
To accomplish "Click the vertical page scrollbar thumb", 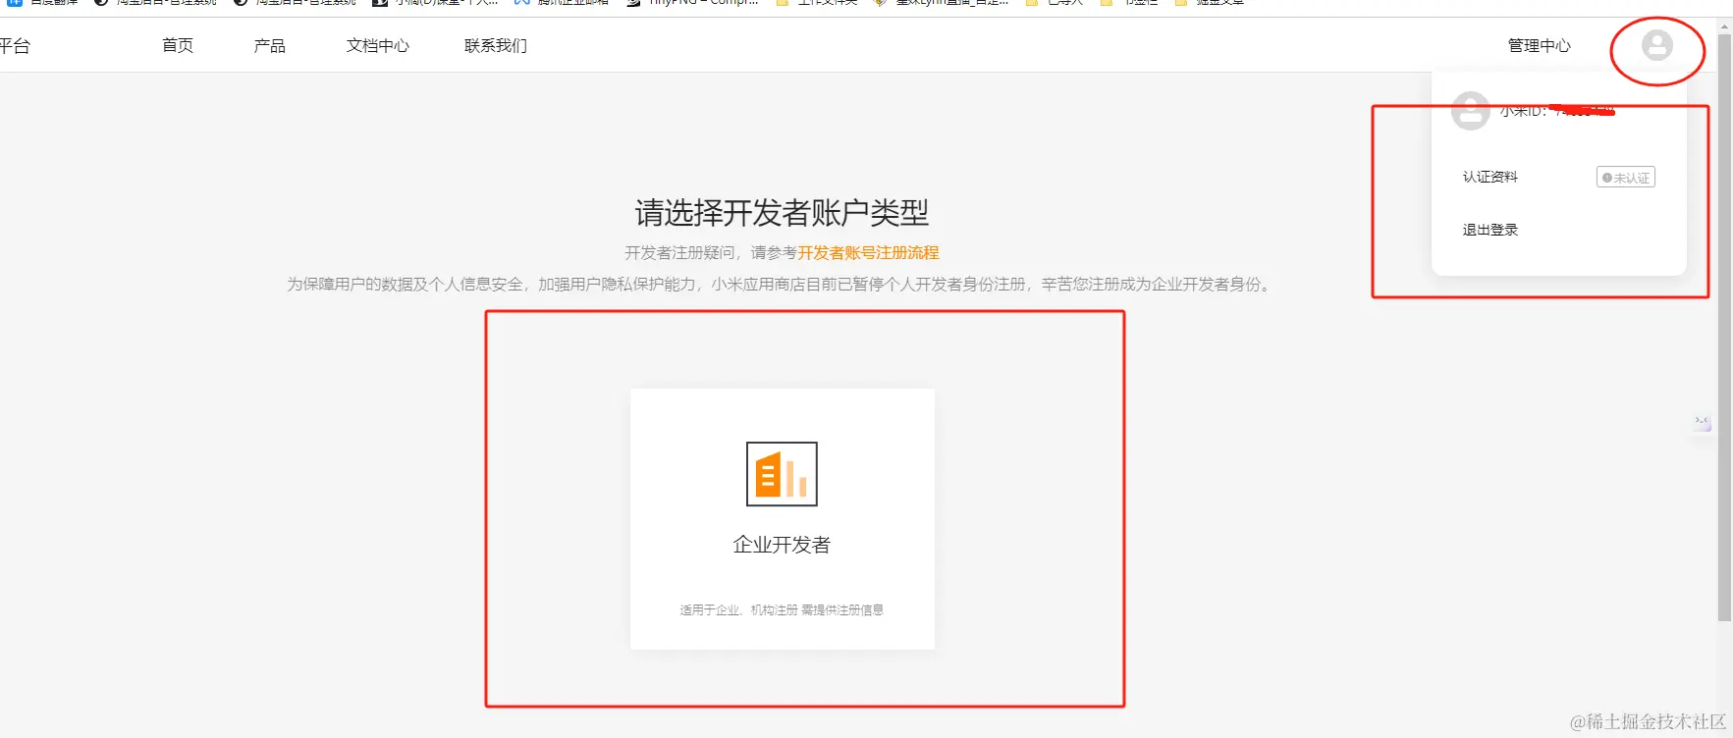I will (1724, 329).
